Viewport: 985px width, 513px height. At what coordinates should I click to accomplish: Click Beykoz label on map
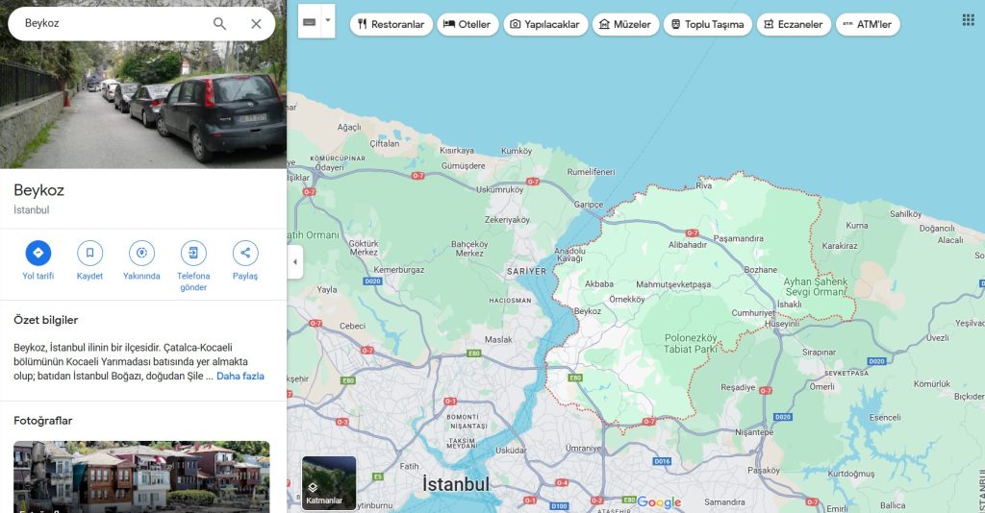point(588,311)
